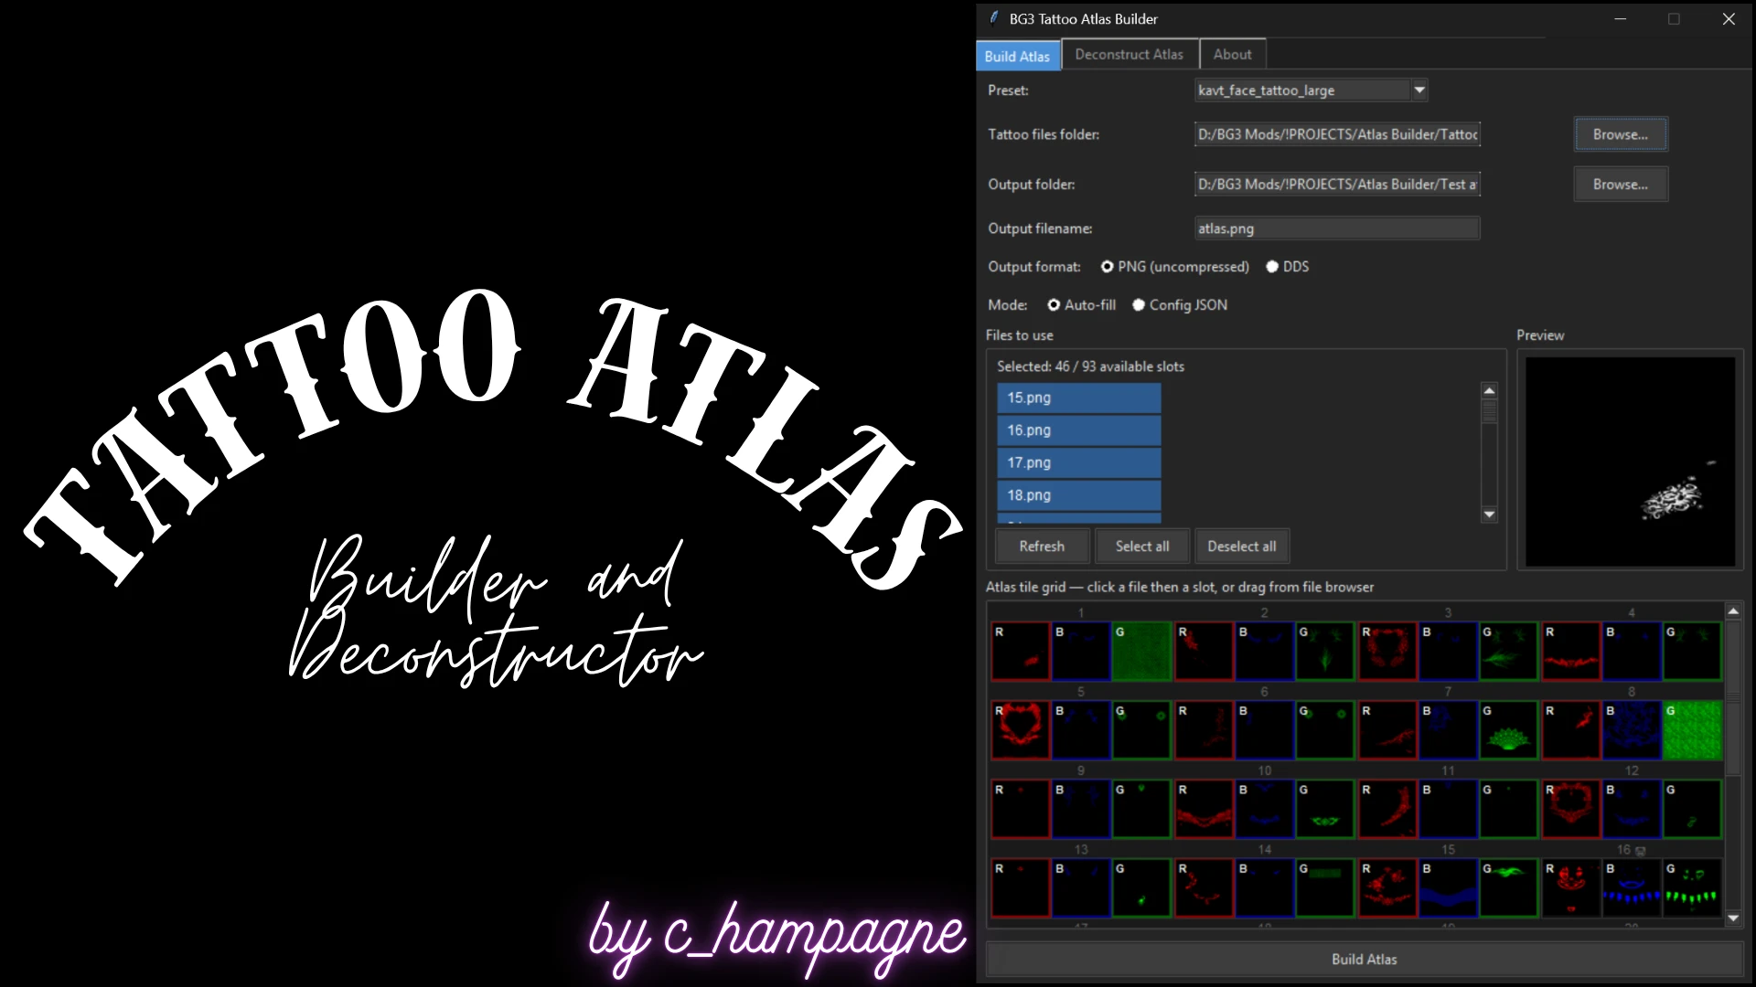The width and height of the screenshot is (1756, 987).
Task: Select 17.png in the file list
Action: tap(1079, 462)
